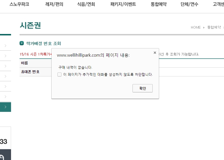
Task: Open the 단체/연수 menu
Action: 189,4
